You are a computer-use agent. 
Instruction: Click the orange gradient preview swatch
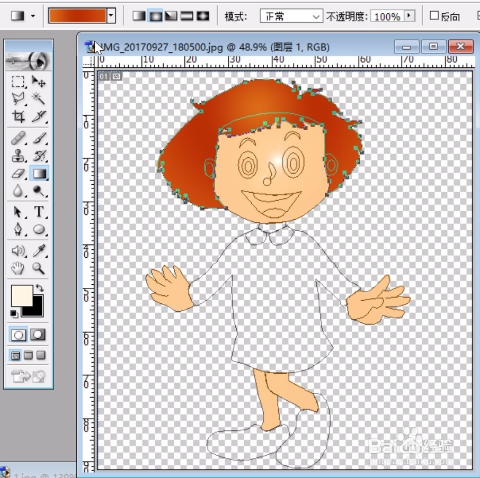click(x=78, y=15)
